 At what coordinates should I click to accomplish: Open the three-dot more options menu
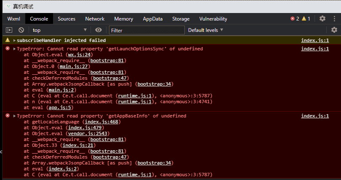click(335, 18)
